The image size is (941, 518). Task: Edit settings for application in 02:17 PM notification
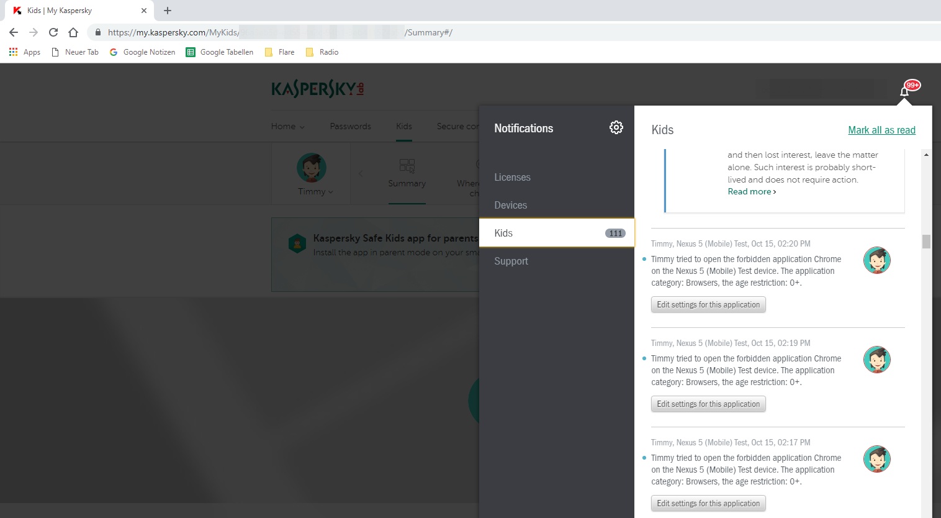708,504
